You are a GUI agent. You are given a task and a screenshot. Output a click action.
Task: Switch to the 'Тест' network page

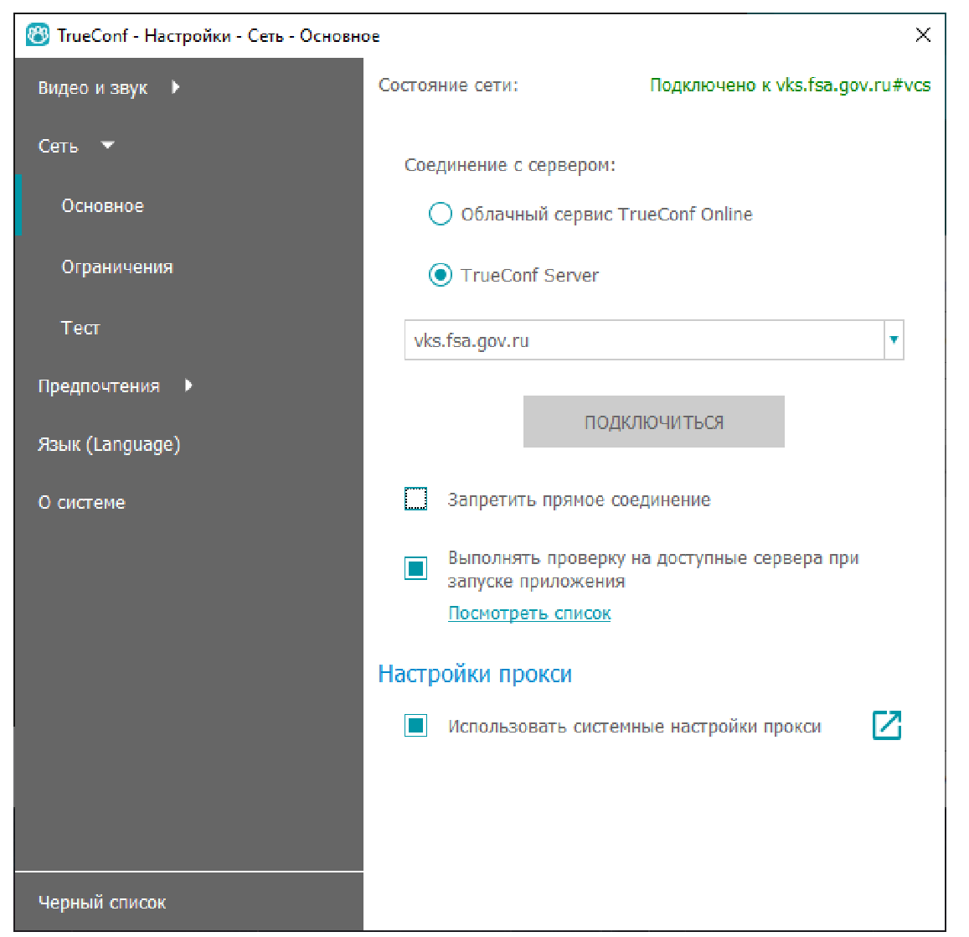[x=80, y=329]
